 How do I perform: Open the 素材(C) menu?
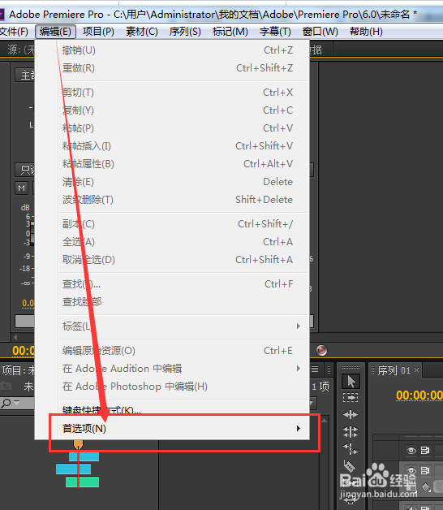pyautogui.click(x=142, y=32)
